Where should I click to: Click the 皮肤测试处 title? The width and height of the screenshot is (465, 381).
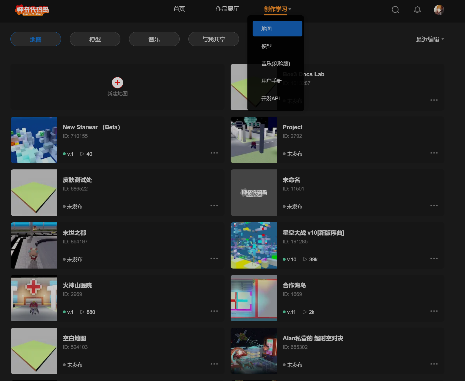pyautogui.click(x=77, y=180)
